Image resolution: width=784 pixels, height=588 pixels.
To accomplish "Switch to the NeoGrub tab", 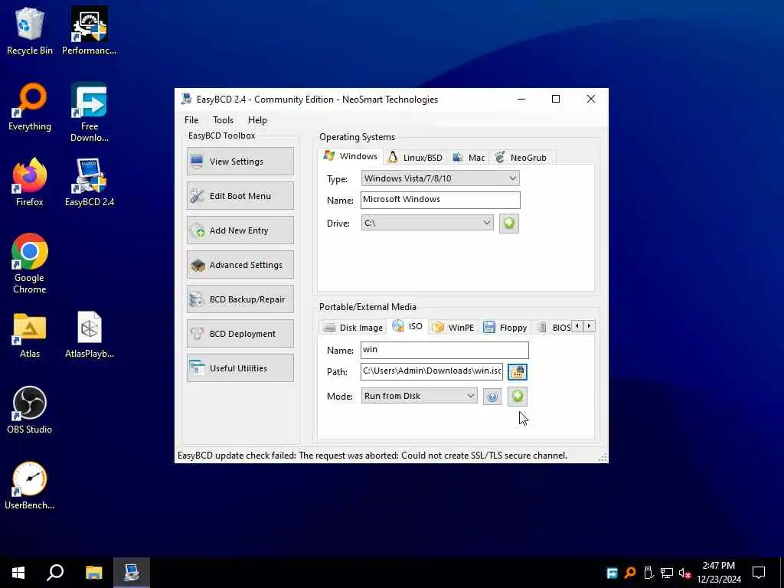I will pyautogui.click(x=521, y=158).
